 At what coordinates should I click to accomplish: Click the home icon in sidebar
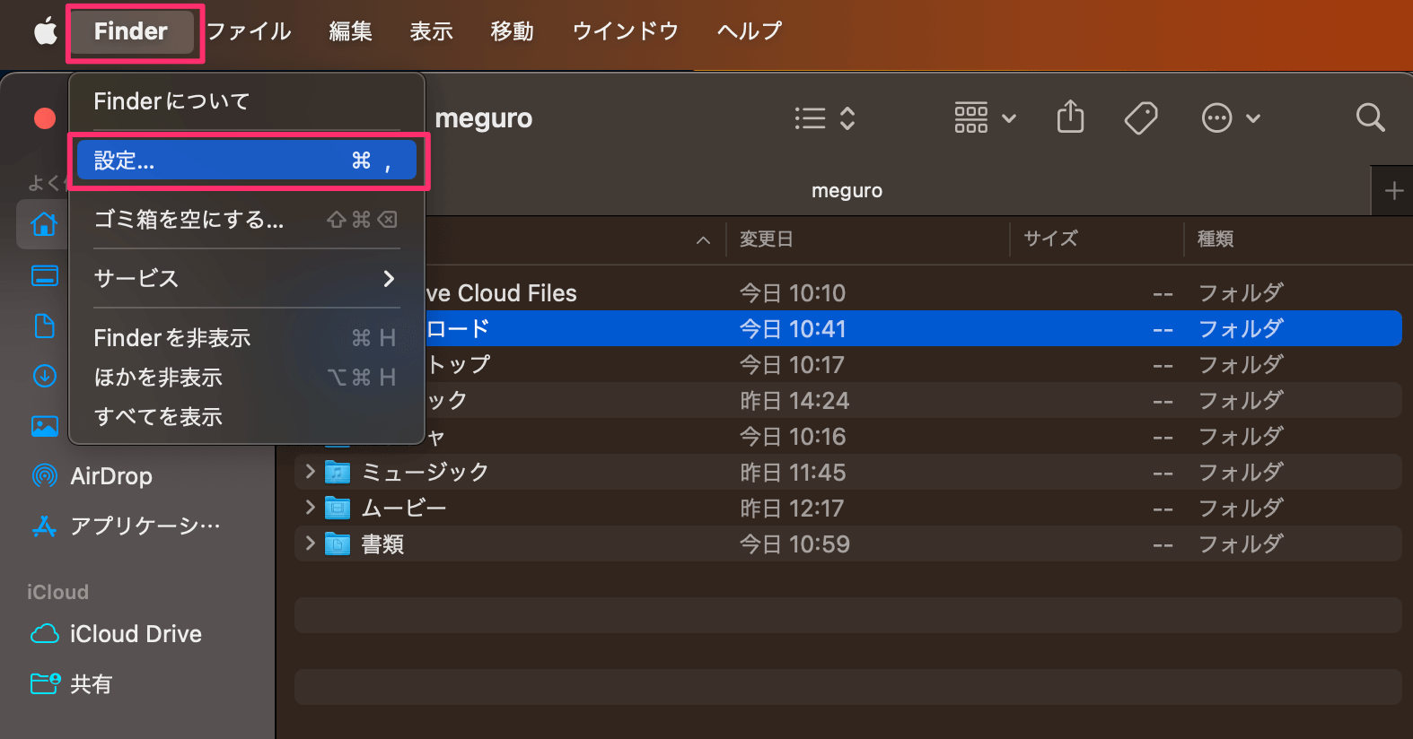44,223
